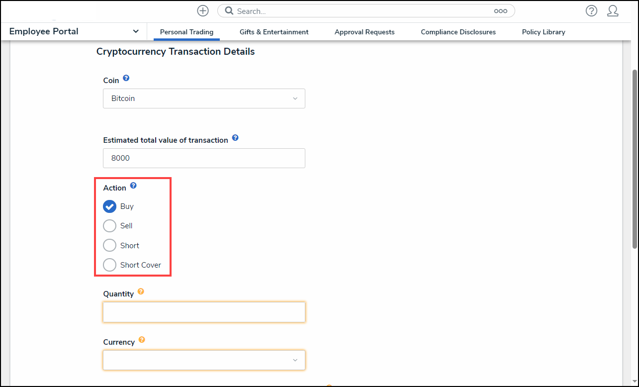Go to the Policy Library tab
Viewport: 639px width, 387px height.
544,32
